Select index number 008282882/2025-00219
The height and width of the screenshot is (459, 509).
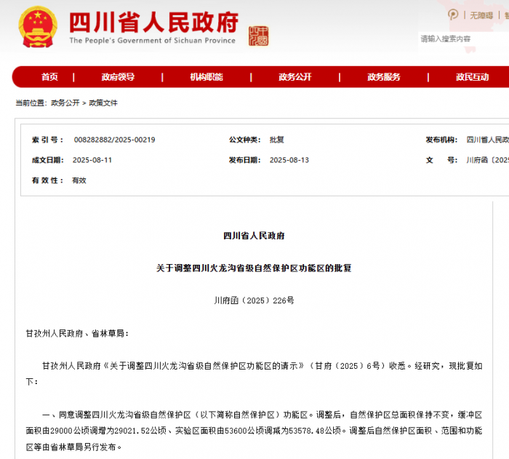[115, 140]
